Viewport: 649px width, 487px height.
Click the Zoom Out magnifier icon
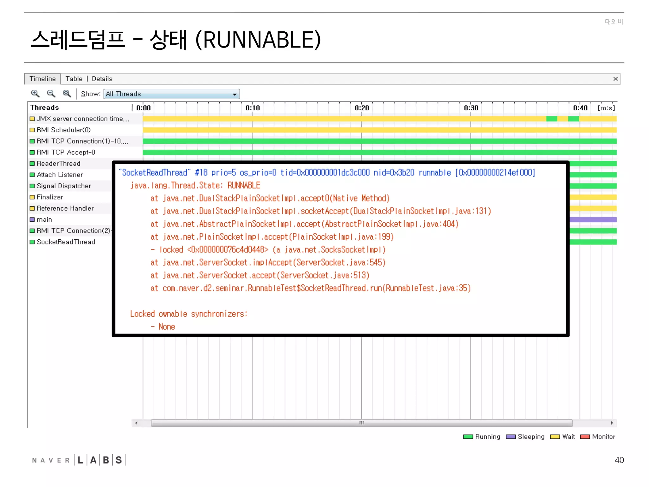pyautogui.click(x=51, y=94)
